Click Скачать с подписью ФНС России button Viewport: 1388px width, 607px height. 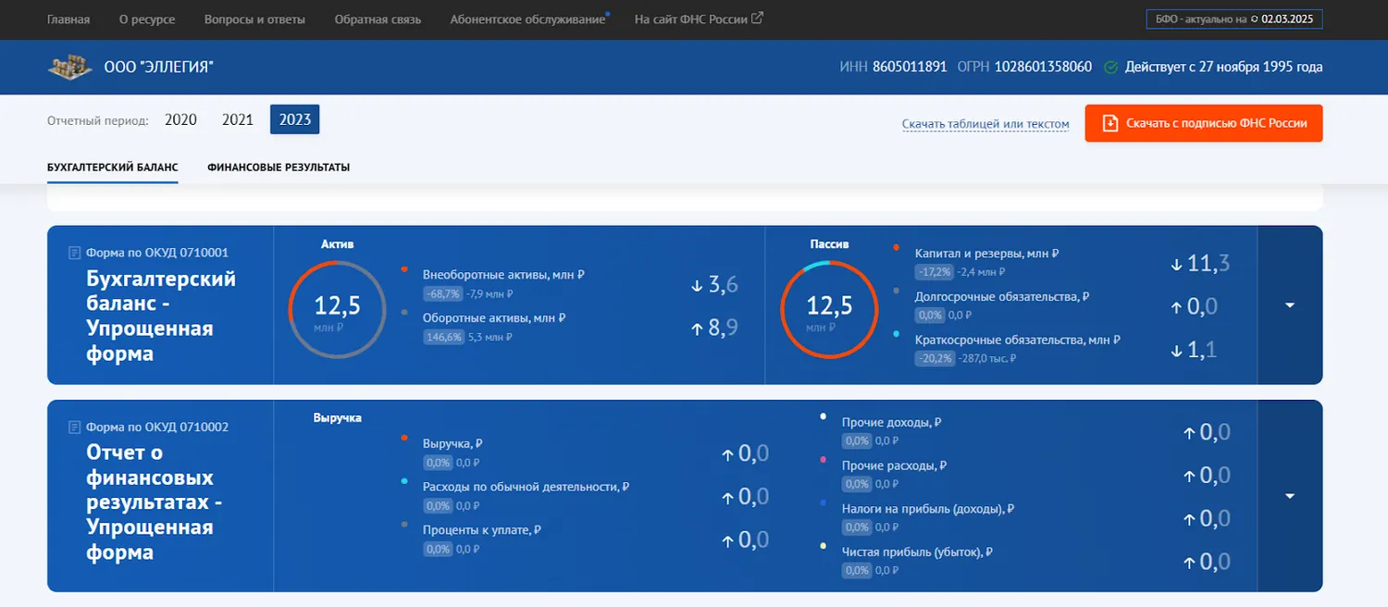coord(1204,123)
